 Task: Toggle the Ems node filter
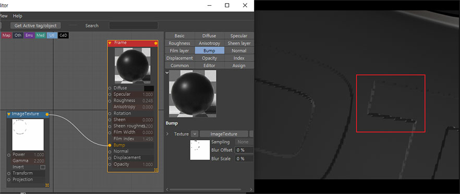29,35
